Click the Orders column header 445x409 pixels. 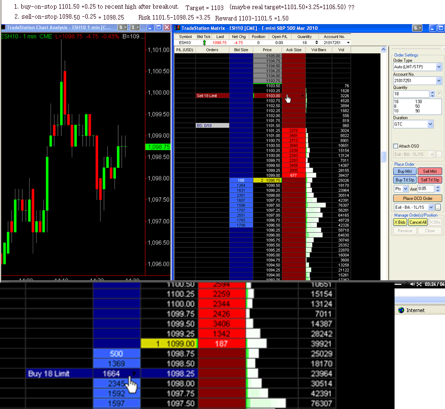pyautogui.click(x=212, y=50)
